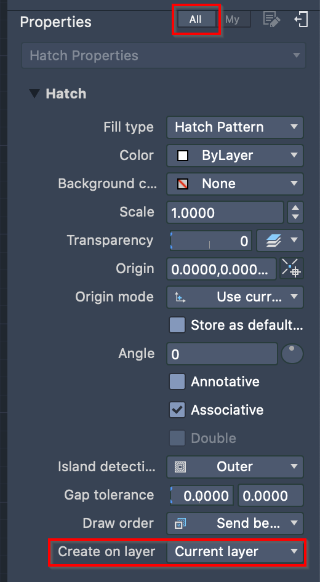Click the Angle dial knob
Screen dimensions: 320x582
pos(292,354)
